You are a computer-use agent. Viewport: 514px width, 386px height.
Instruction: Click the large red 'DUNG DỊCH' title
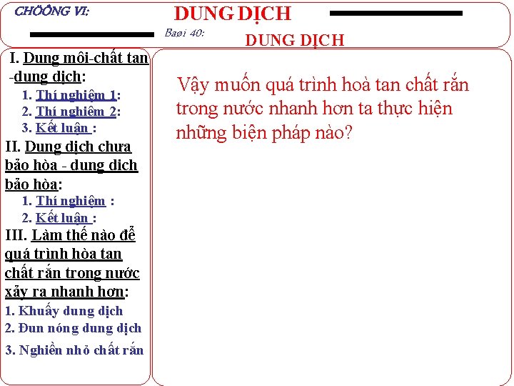pyautogui.click(x=233, y=14)
